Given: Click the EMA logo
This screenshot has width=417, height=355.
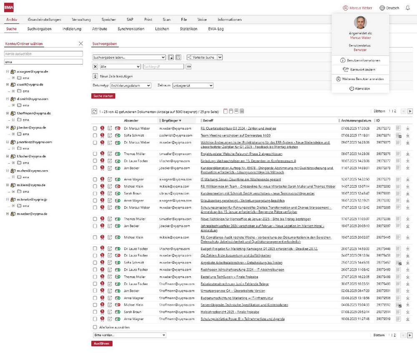Looking at the screenshot, I should (x=9, y=7).
